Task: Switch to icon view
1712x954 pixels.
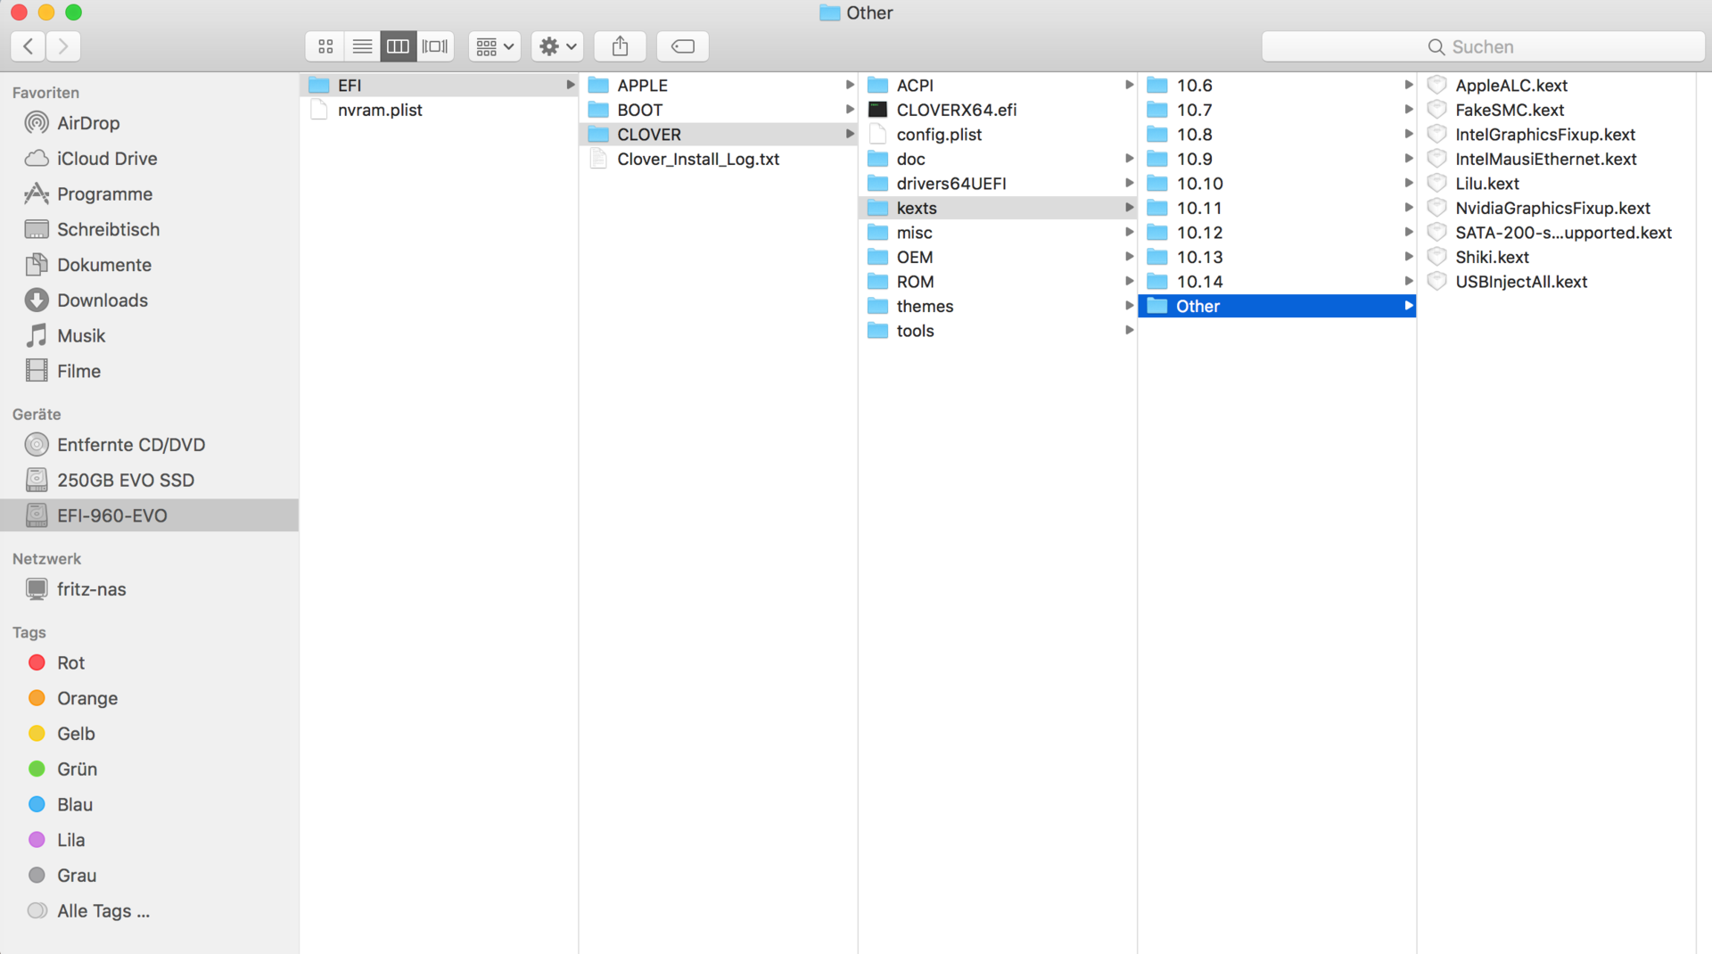Action: point(325,46)
